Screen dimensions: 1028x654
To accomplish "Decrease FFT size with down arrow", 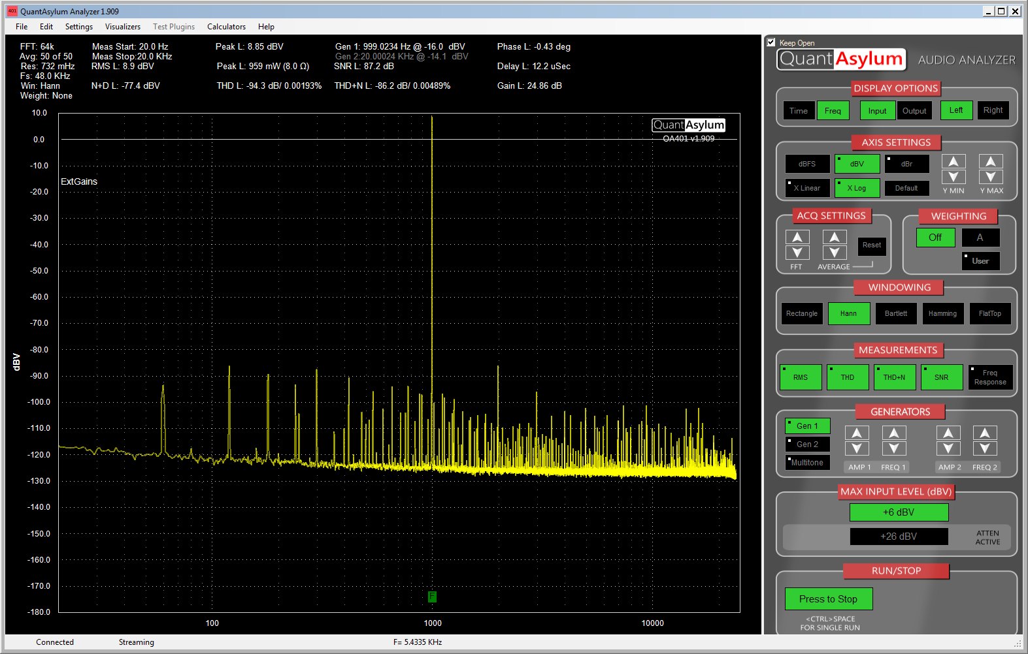I will (x=797, y=253).
